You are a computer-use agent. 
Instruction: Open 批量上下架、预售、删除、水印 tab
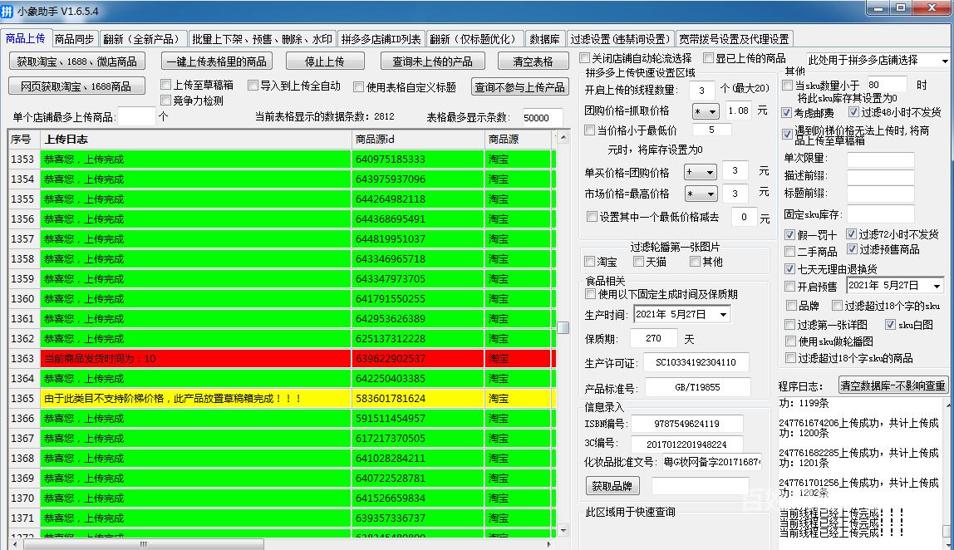262,39
